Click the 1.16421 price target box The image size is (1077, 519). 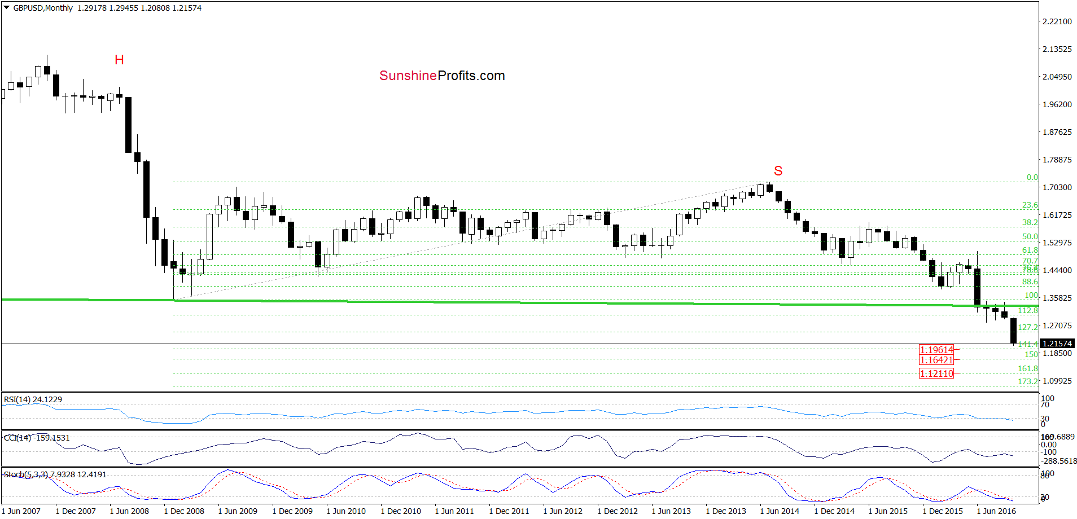(x=936, y=360)
